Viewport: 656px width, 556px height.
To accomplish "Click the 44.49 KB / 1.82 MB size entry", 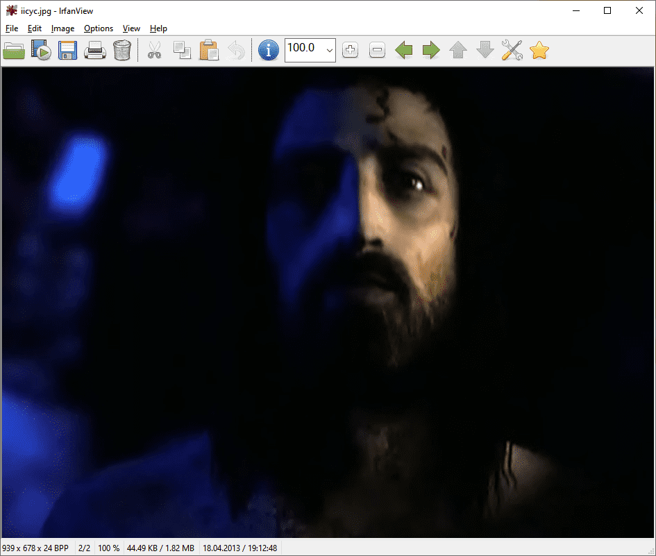I will click(160, 548).
